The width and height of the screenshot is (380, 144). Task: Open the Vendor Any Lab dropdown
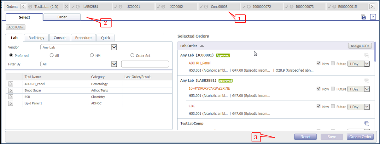coord(114,47)
